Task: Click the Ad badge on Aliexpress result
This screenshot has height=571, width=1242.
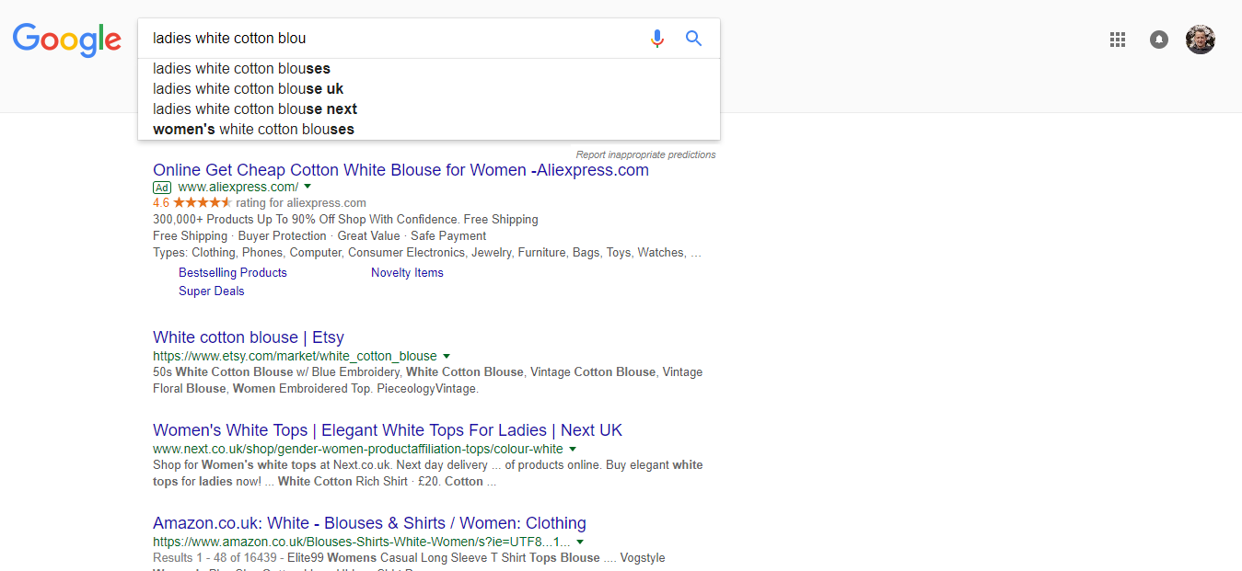Action: (162, 187)
